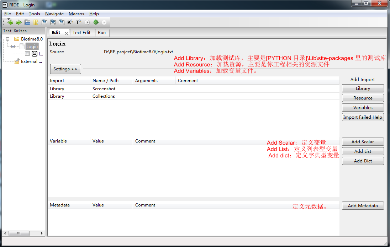Click the Add List button
The height and width of the screenshot is (247, 390).
pyautogui.click(x=363, y=151)
